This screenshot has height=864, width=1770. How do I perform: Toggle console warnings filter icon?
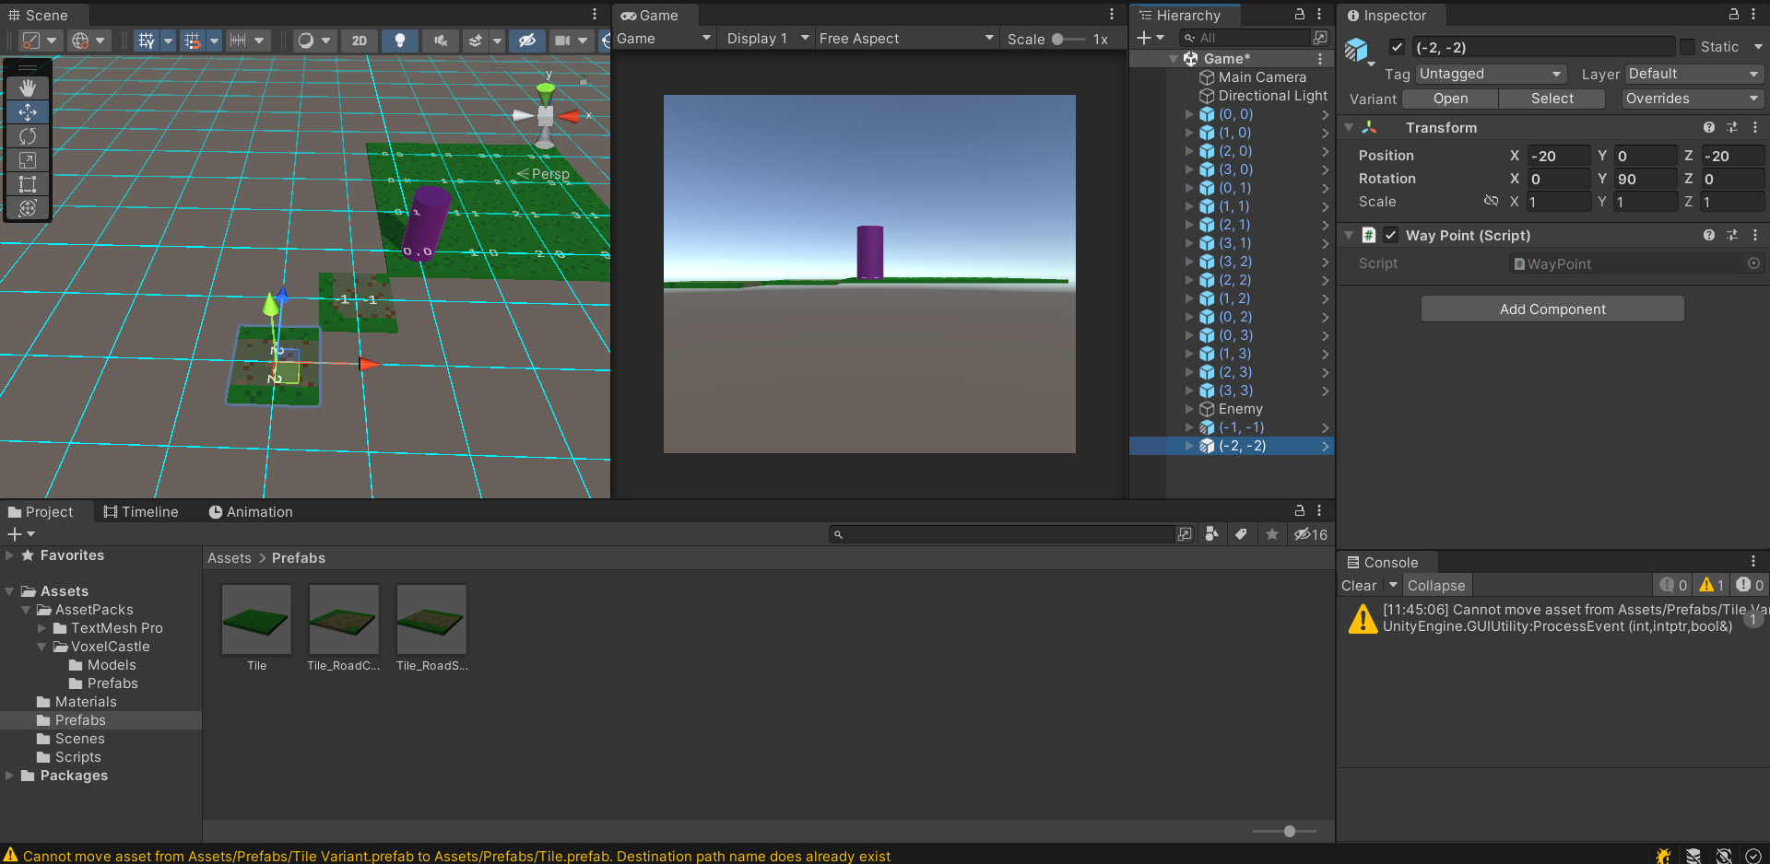(1711, 585)
